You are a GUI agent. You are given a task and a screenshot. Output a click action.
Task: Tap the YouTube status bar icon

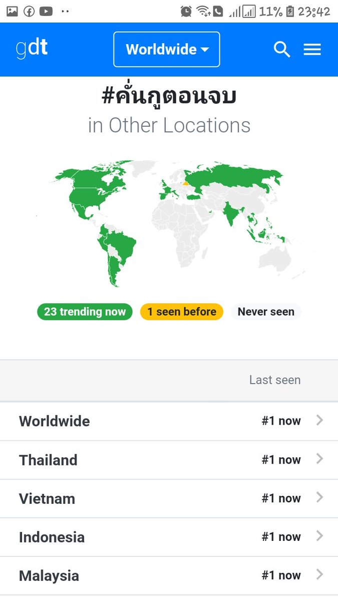coord(46,11)
